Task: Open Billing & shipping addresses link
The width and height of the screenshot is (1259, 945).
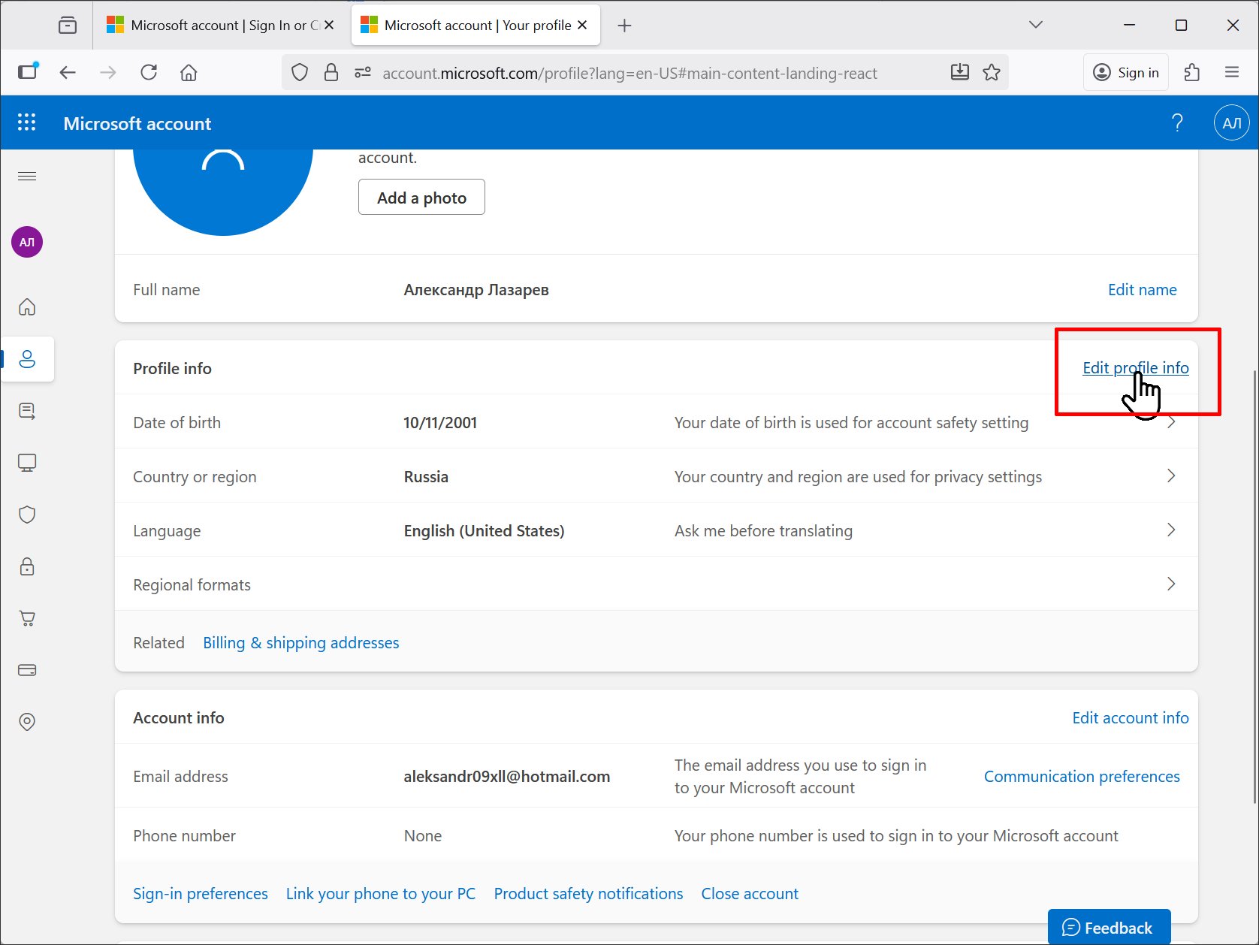Action: click(x=300, y=643)
